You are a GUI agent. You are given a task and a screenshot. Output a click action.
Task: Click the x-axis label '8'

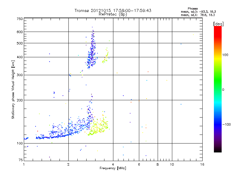click(x=158, y=164)
